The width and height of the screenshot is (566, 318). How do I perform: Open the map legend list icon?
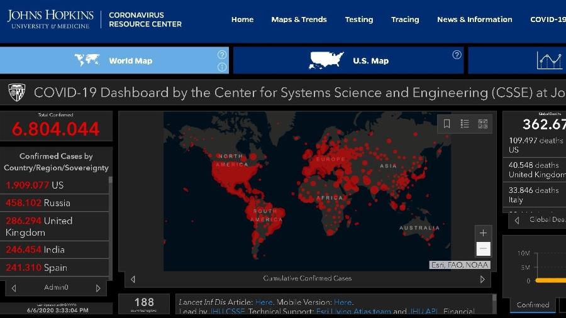pyautogui.click(x=465, y=124)
